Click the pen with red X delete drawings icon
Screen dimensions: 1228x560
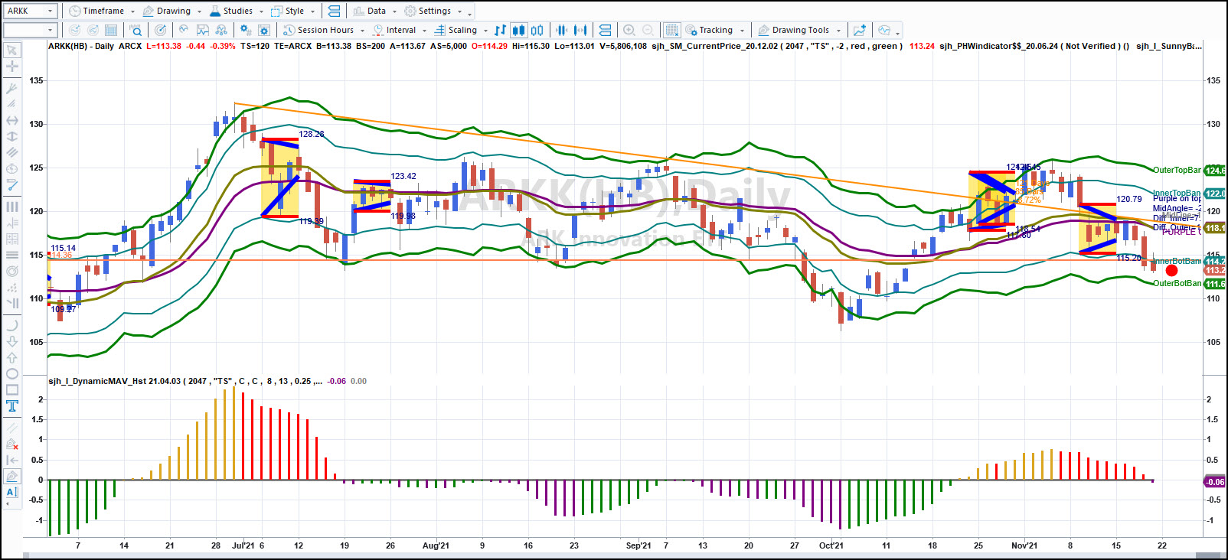[x=12, y=444]
